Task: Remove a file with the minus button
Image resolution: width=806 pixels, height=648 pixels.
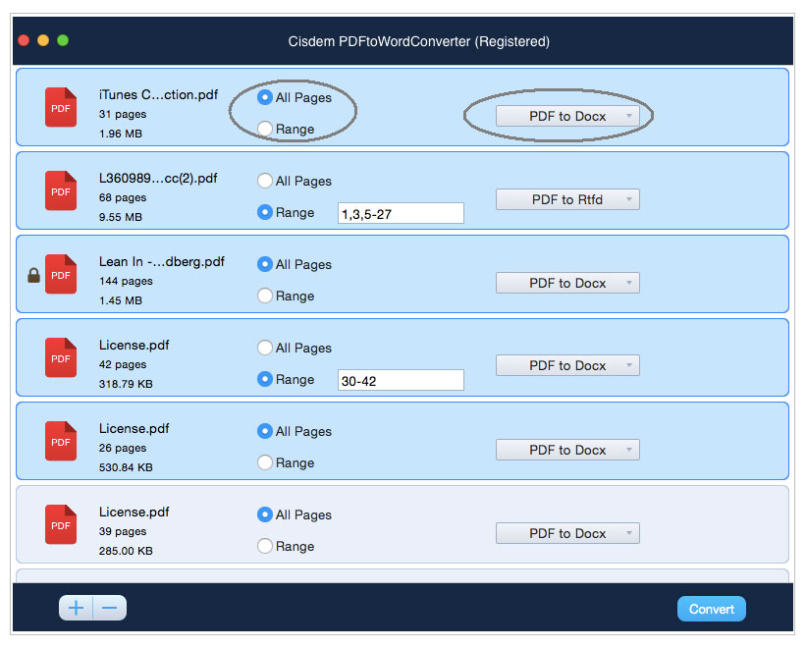Action: [110, 608]
